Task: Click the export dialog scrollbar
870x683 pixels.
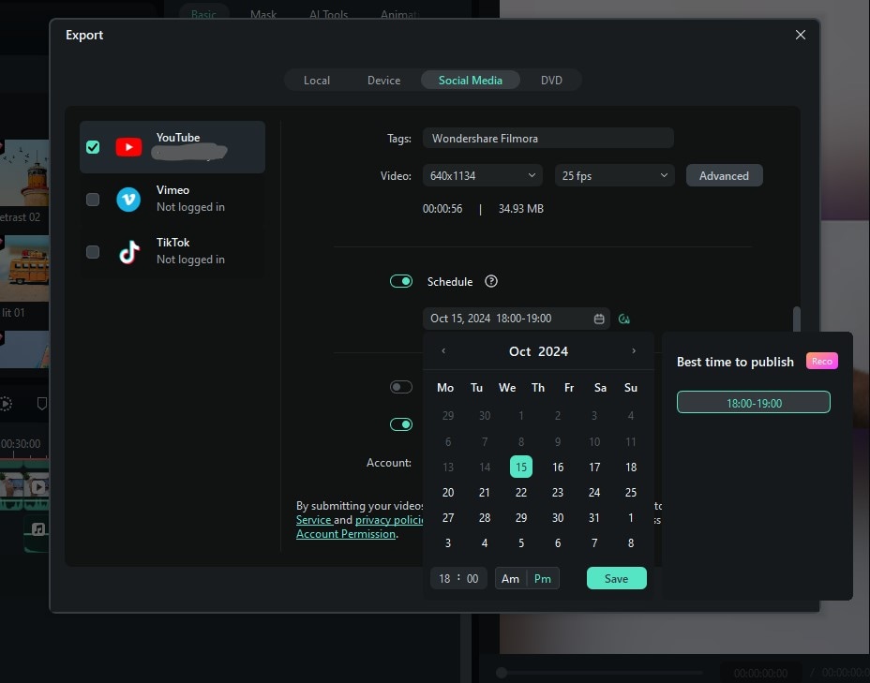Action: [797, 319]
